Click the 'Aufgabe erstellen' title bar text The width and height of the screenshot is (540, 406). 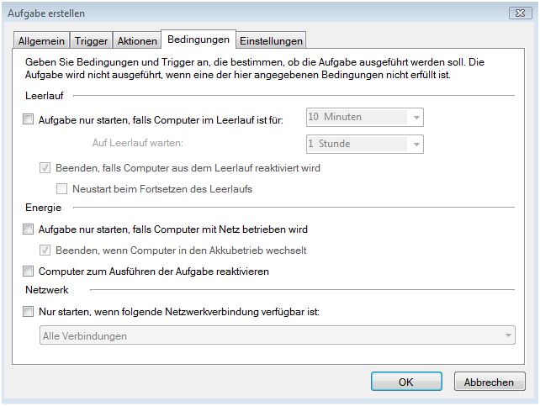point(46,13)
